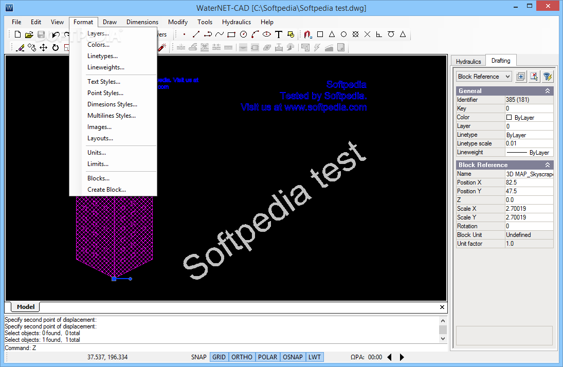Open the Dimensions menu
Image resolution: width=563 pixels, height=367 pixels.
pyautogui.click(x=142, y=22)
